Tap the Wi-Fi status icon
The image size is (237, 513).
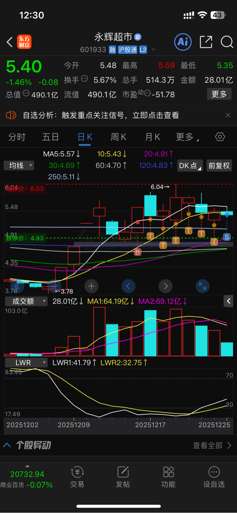[x=202, y=15]
